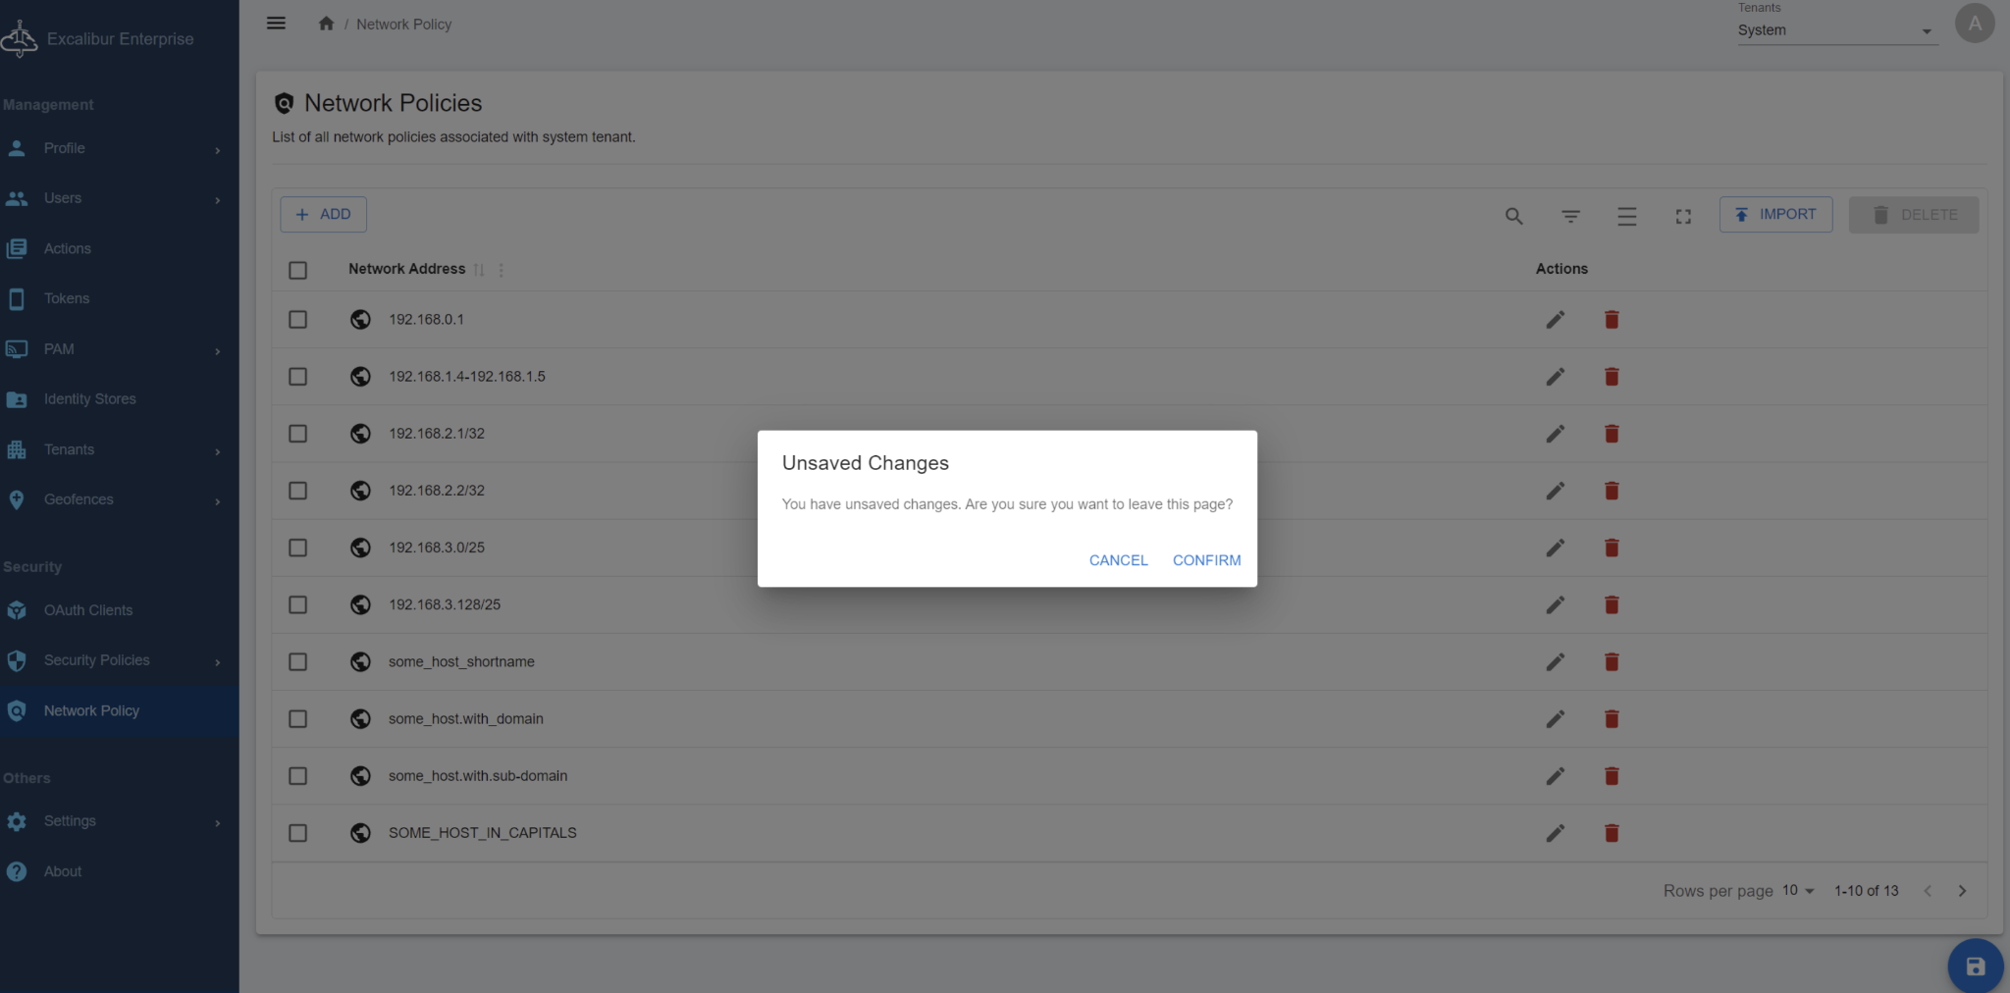2010x993 pixels.
Task: Select Network Policy in the sidebar
Action: (119, 711)
